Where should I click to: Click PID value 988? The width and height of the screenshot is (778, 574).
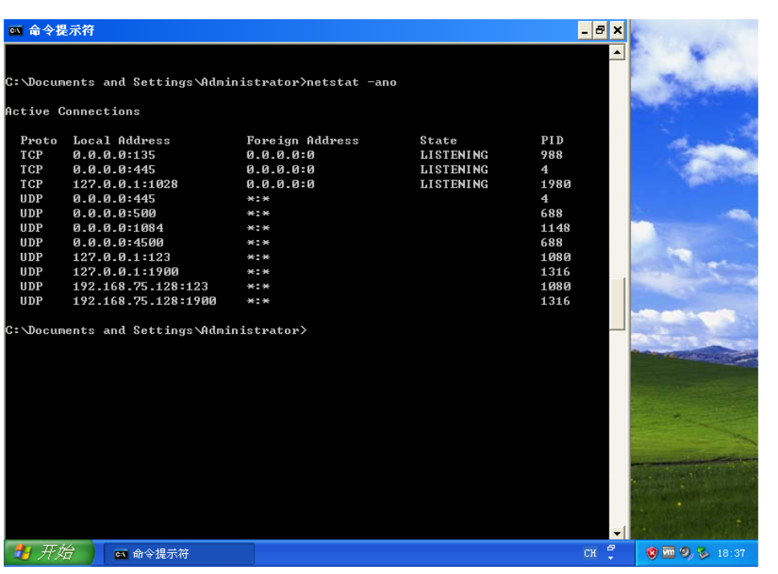point(552,155)
